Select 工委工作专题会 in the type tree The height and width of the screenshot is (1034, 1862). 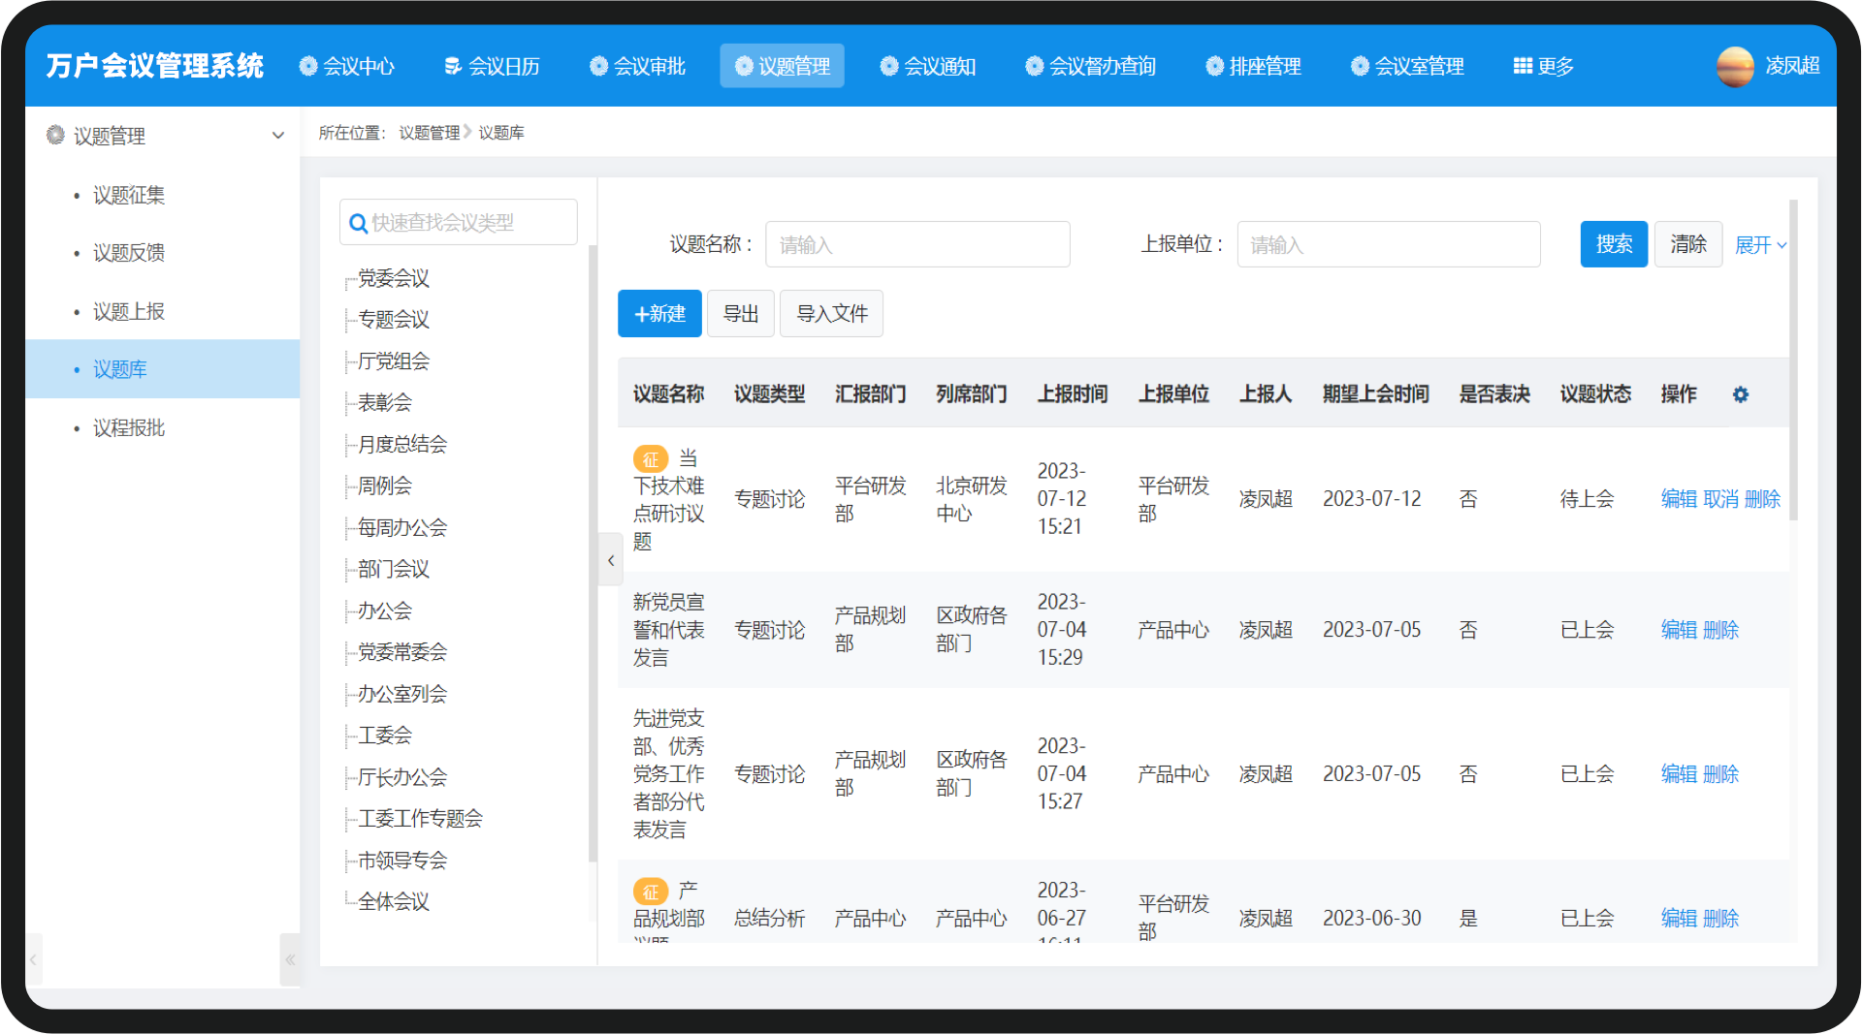[420, 818]
